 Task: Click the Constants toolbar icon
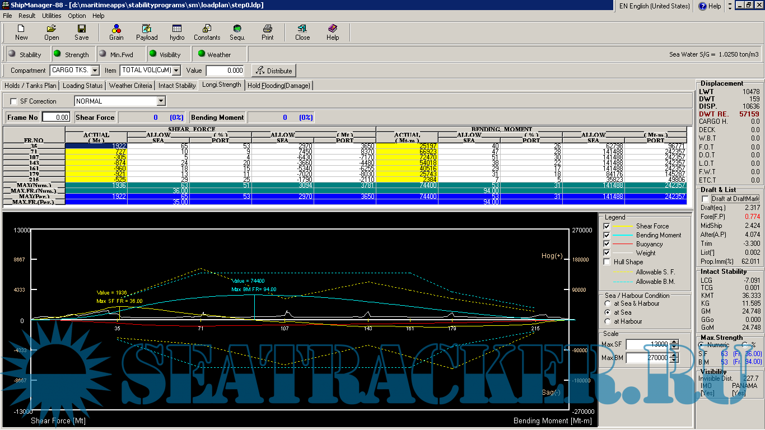coord(207,32)
